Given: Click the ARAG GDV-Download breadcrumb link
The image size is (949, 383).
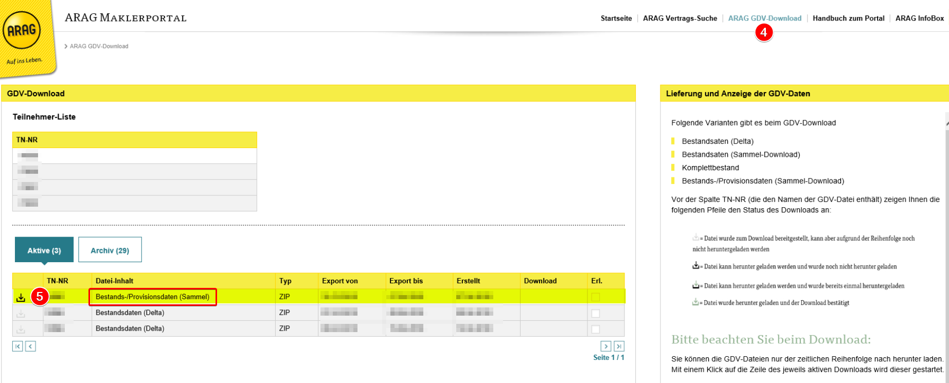Looking at the screenshot, I should pyautogui.click(x=99, y=46).
